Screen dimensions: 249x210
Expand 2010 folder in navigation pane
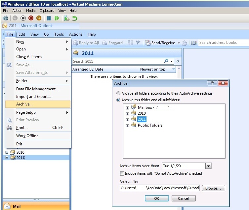point(7,152)
